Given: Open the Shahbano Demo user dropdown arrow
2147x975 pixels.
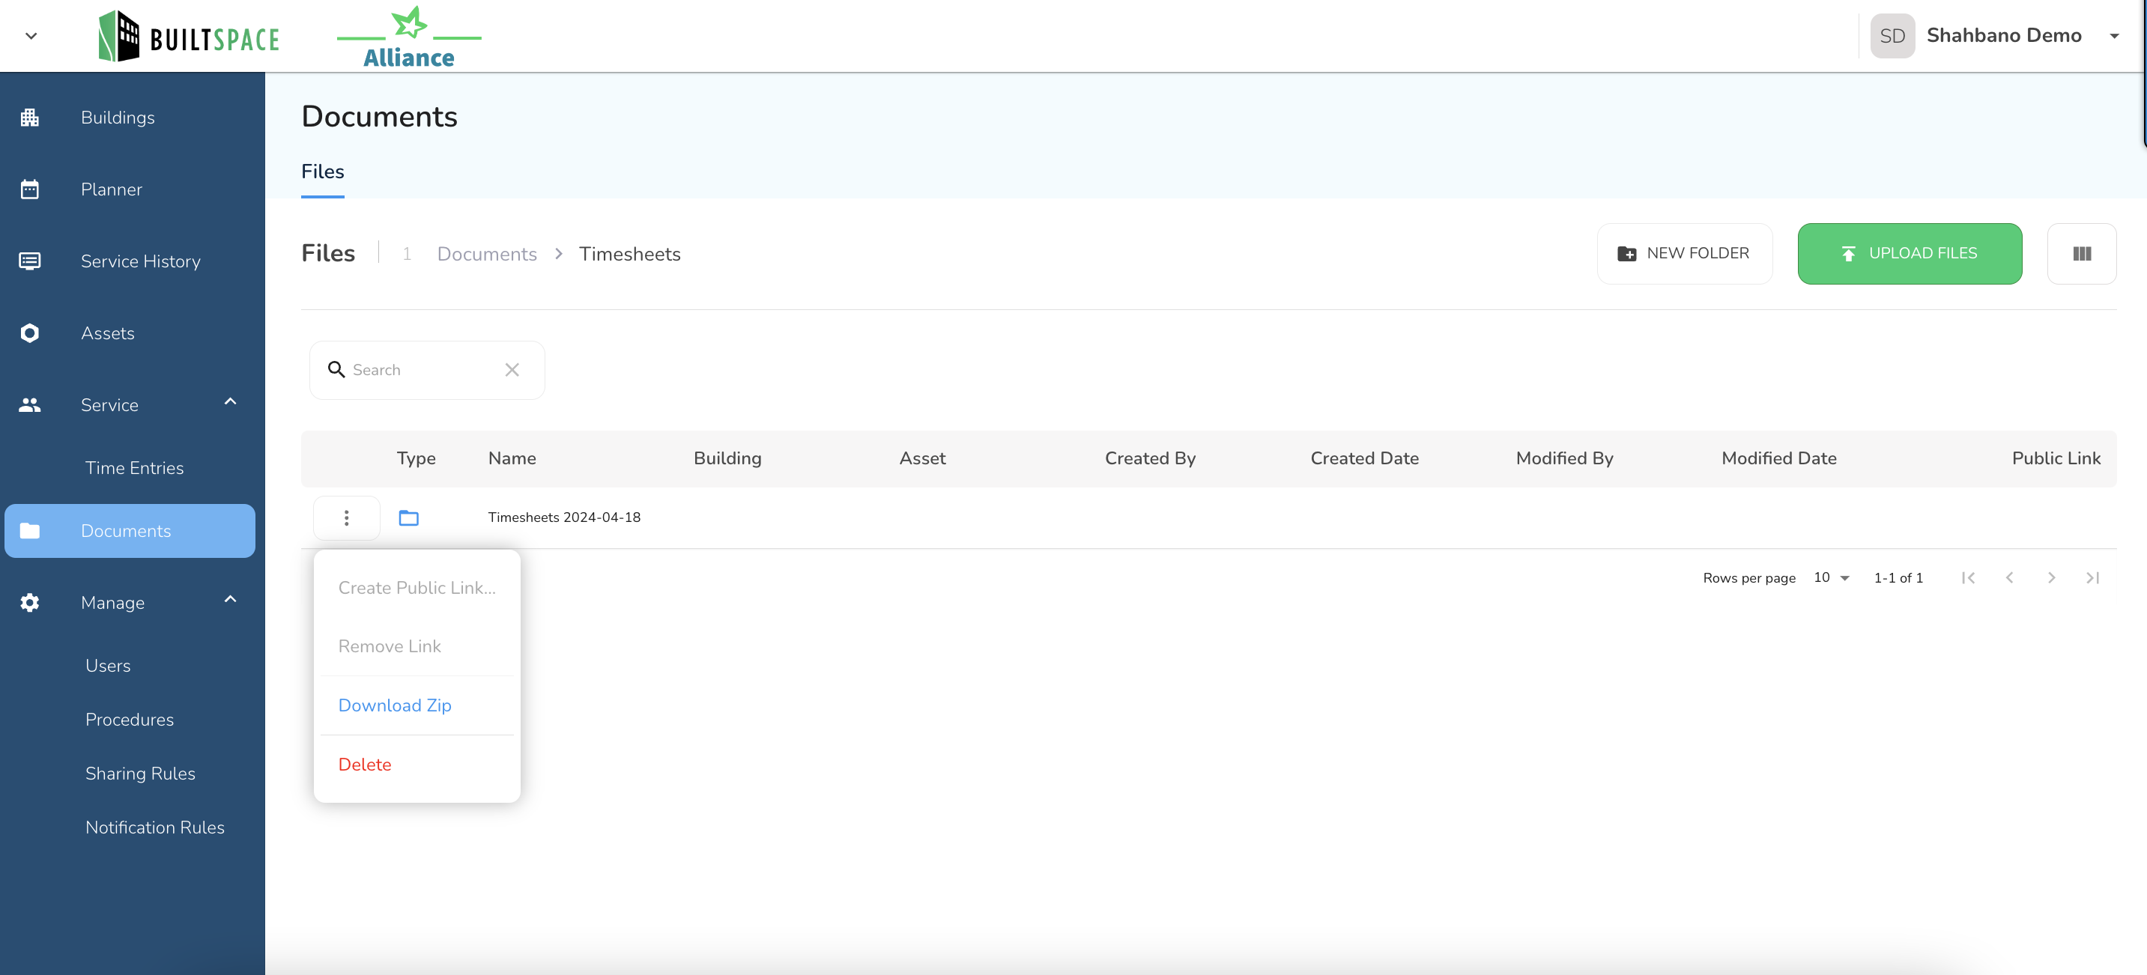Looking at the screenshot, I should (x=2113, y=36).
